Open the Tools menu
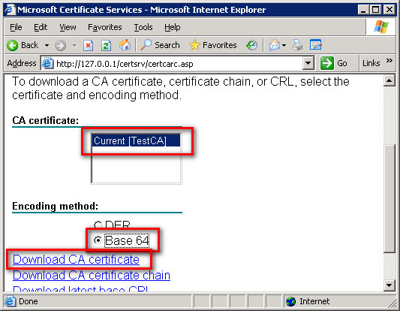 143,27
